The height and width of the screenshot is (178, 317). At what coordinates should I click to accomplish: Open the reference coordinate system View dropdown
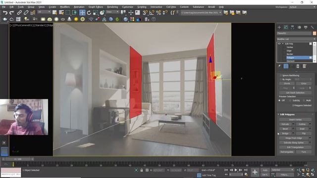(x=112, y=12)
